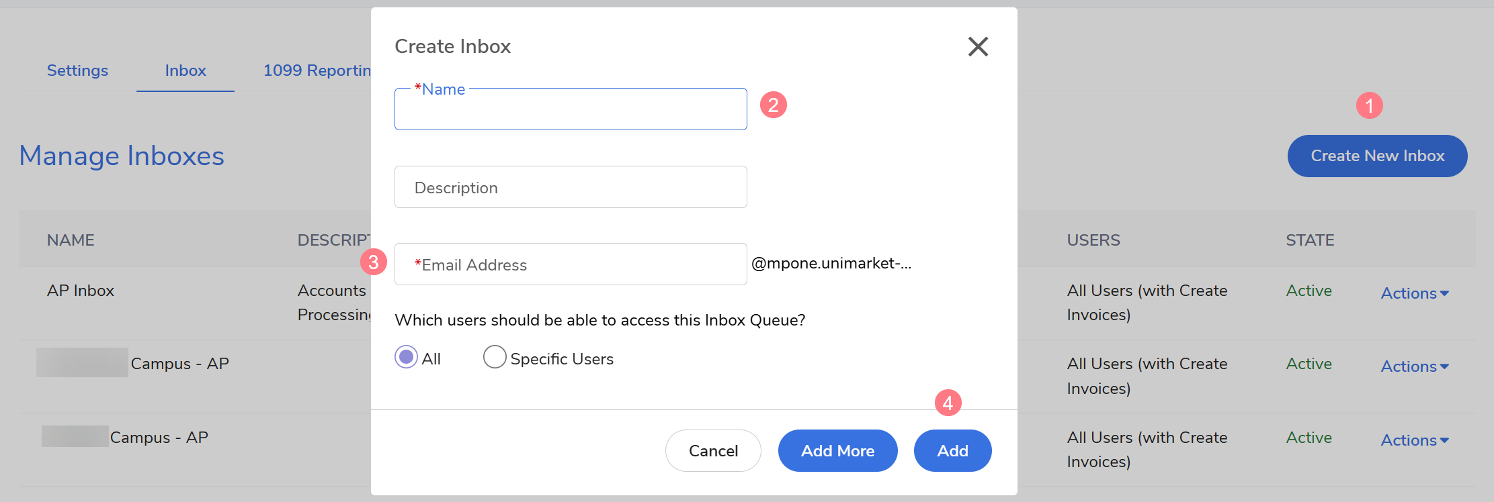Viewport: 1494px width, 502px height.
Task: Click into the Description field
Action: pyautogui.click(x=571, y=187)
